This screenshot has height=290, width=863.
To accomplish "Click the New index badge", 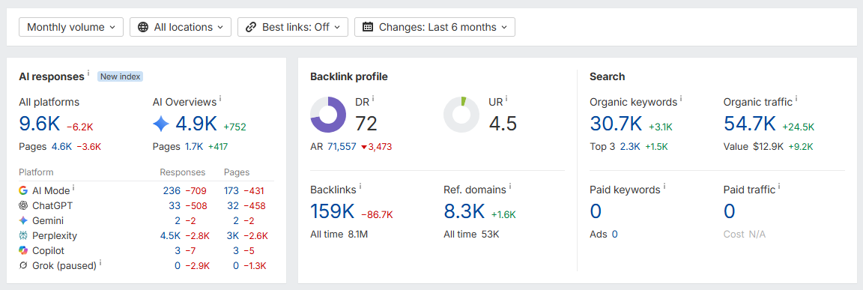I will tap(120, 76).
